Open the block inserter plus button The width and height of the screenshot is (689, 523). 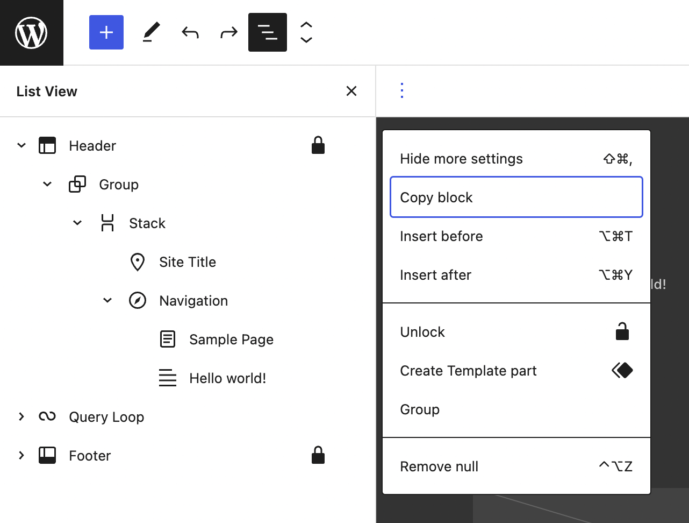pyautogui.click(x=106, y=32)
